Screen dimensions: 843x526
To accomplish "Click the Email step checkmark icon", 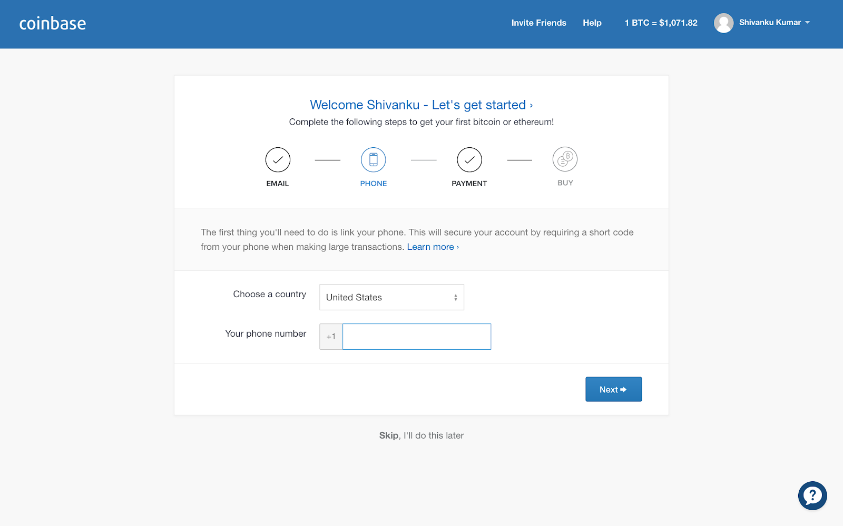I will click(278, 160).
